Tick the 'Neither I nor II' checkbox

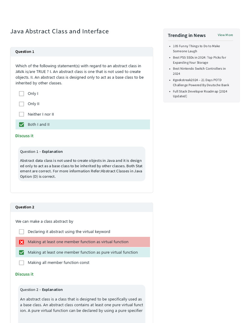[21, 114]
